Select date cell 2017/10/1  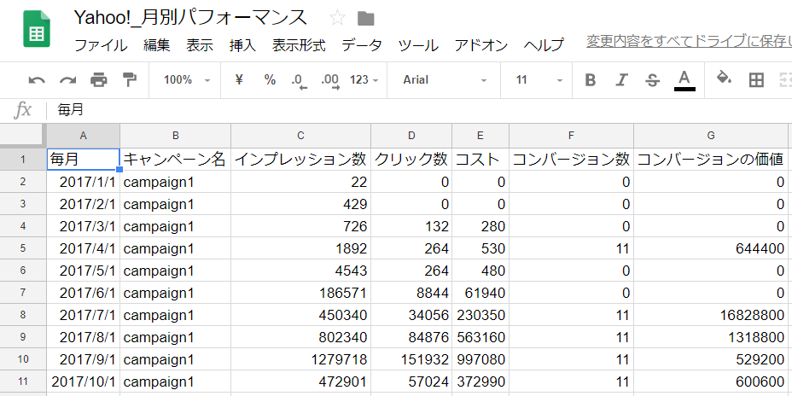tap(84, 381)
